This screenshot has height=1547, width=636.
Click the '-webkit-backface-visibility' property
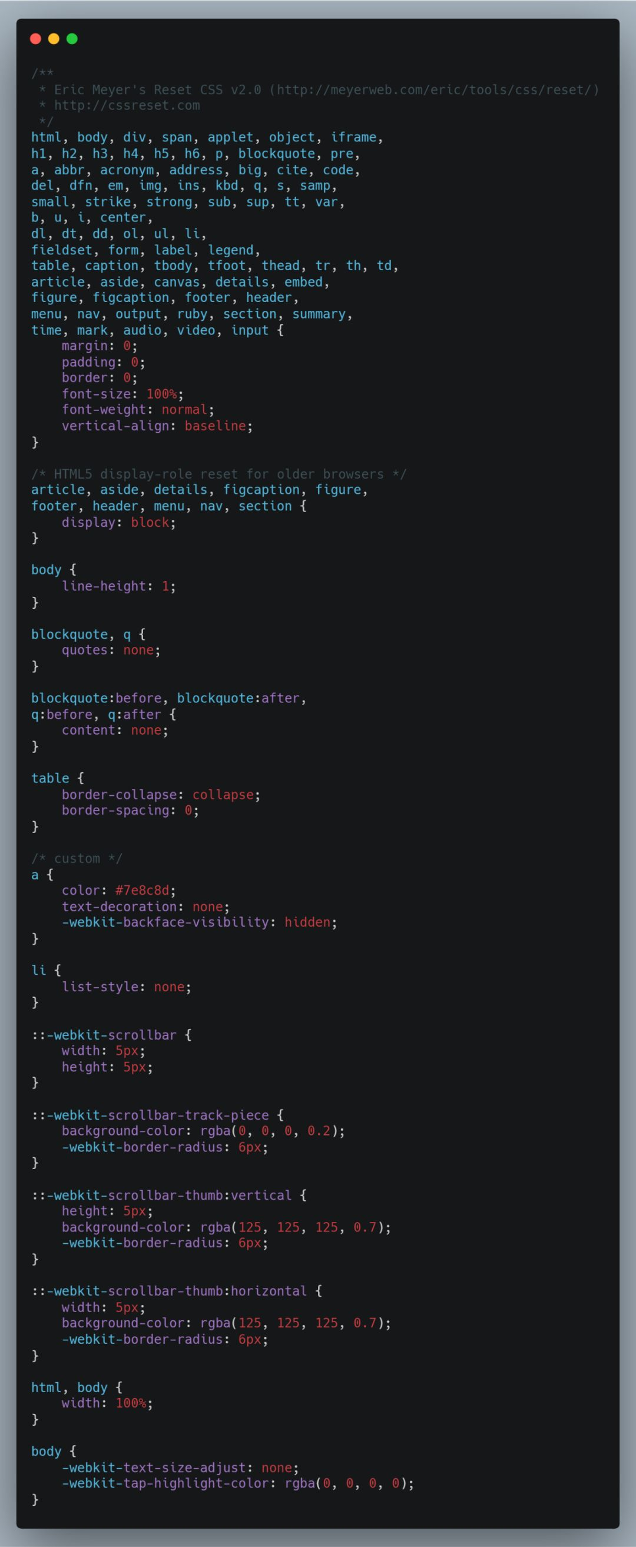coord(165,922)
